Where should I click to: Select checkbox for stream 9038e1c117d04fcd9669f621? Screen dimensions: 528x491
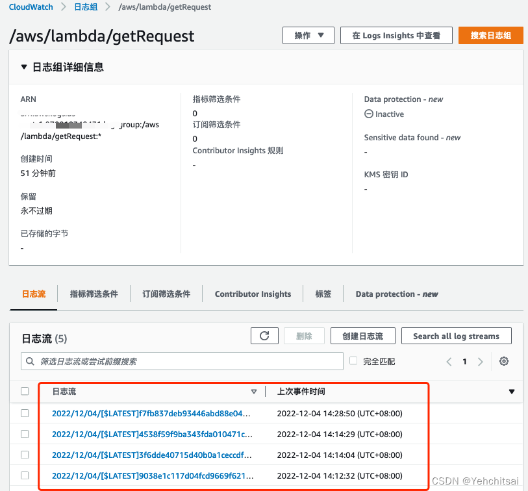tap(25, 475)
